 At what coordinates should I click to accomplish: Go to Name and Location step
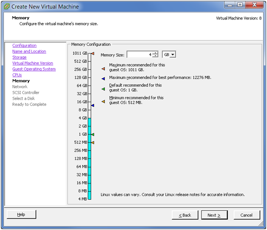pyautogui.click(x=29, y=51)
